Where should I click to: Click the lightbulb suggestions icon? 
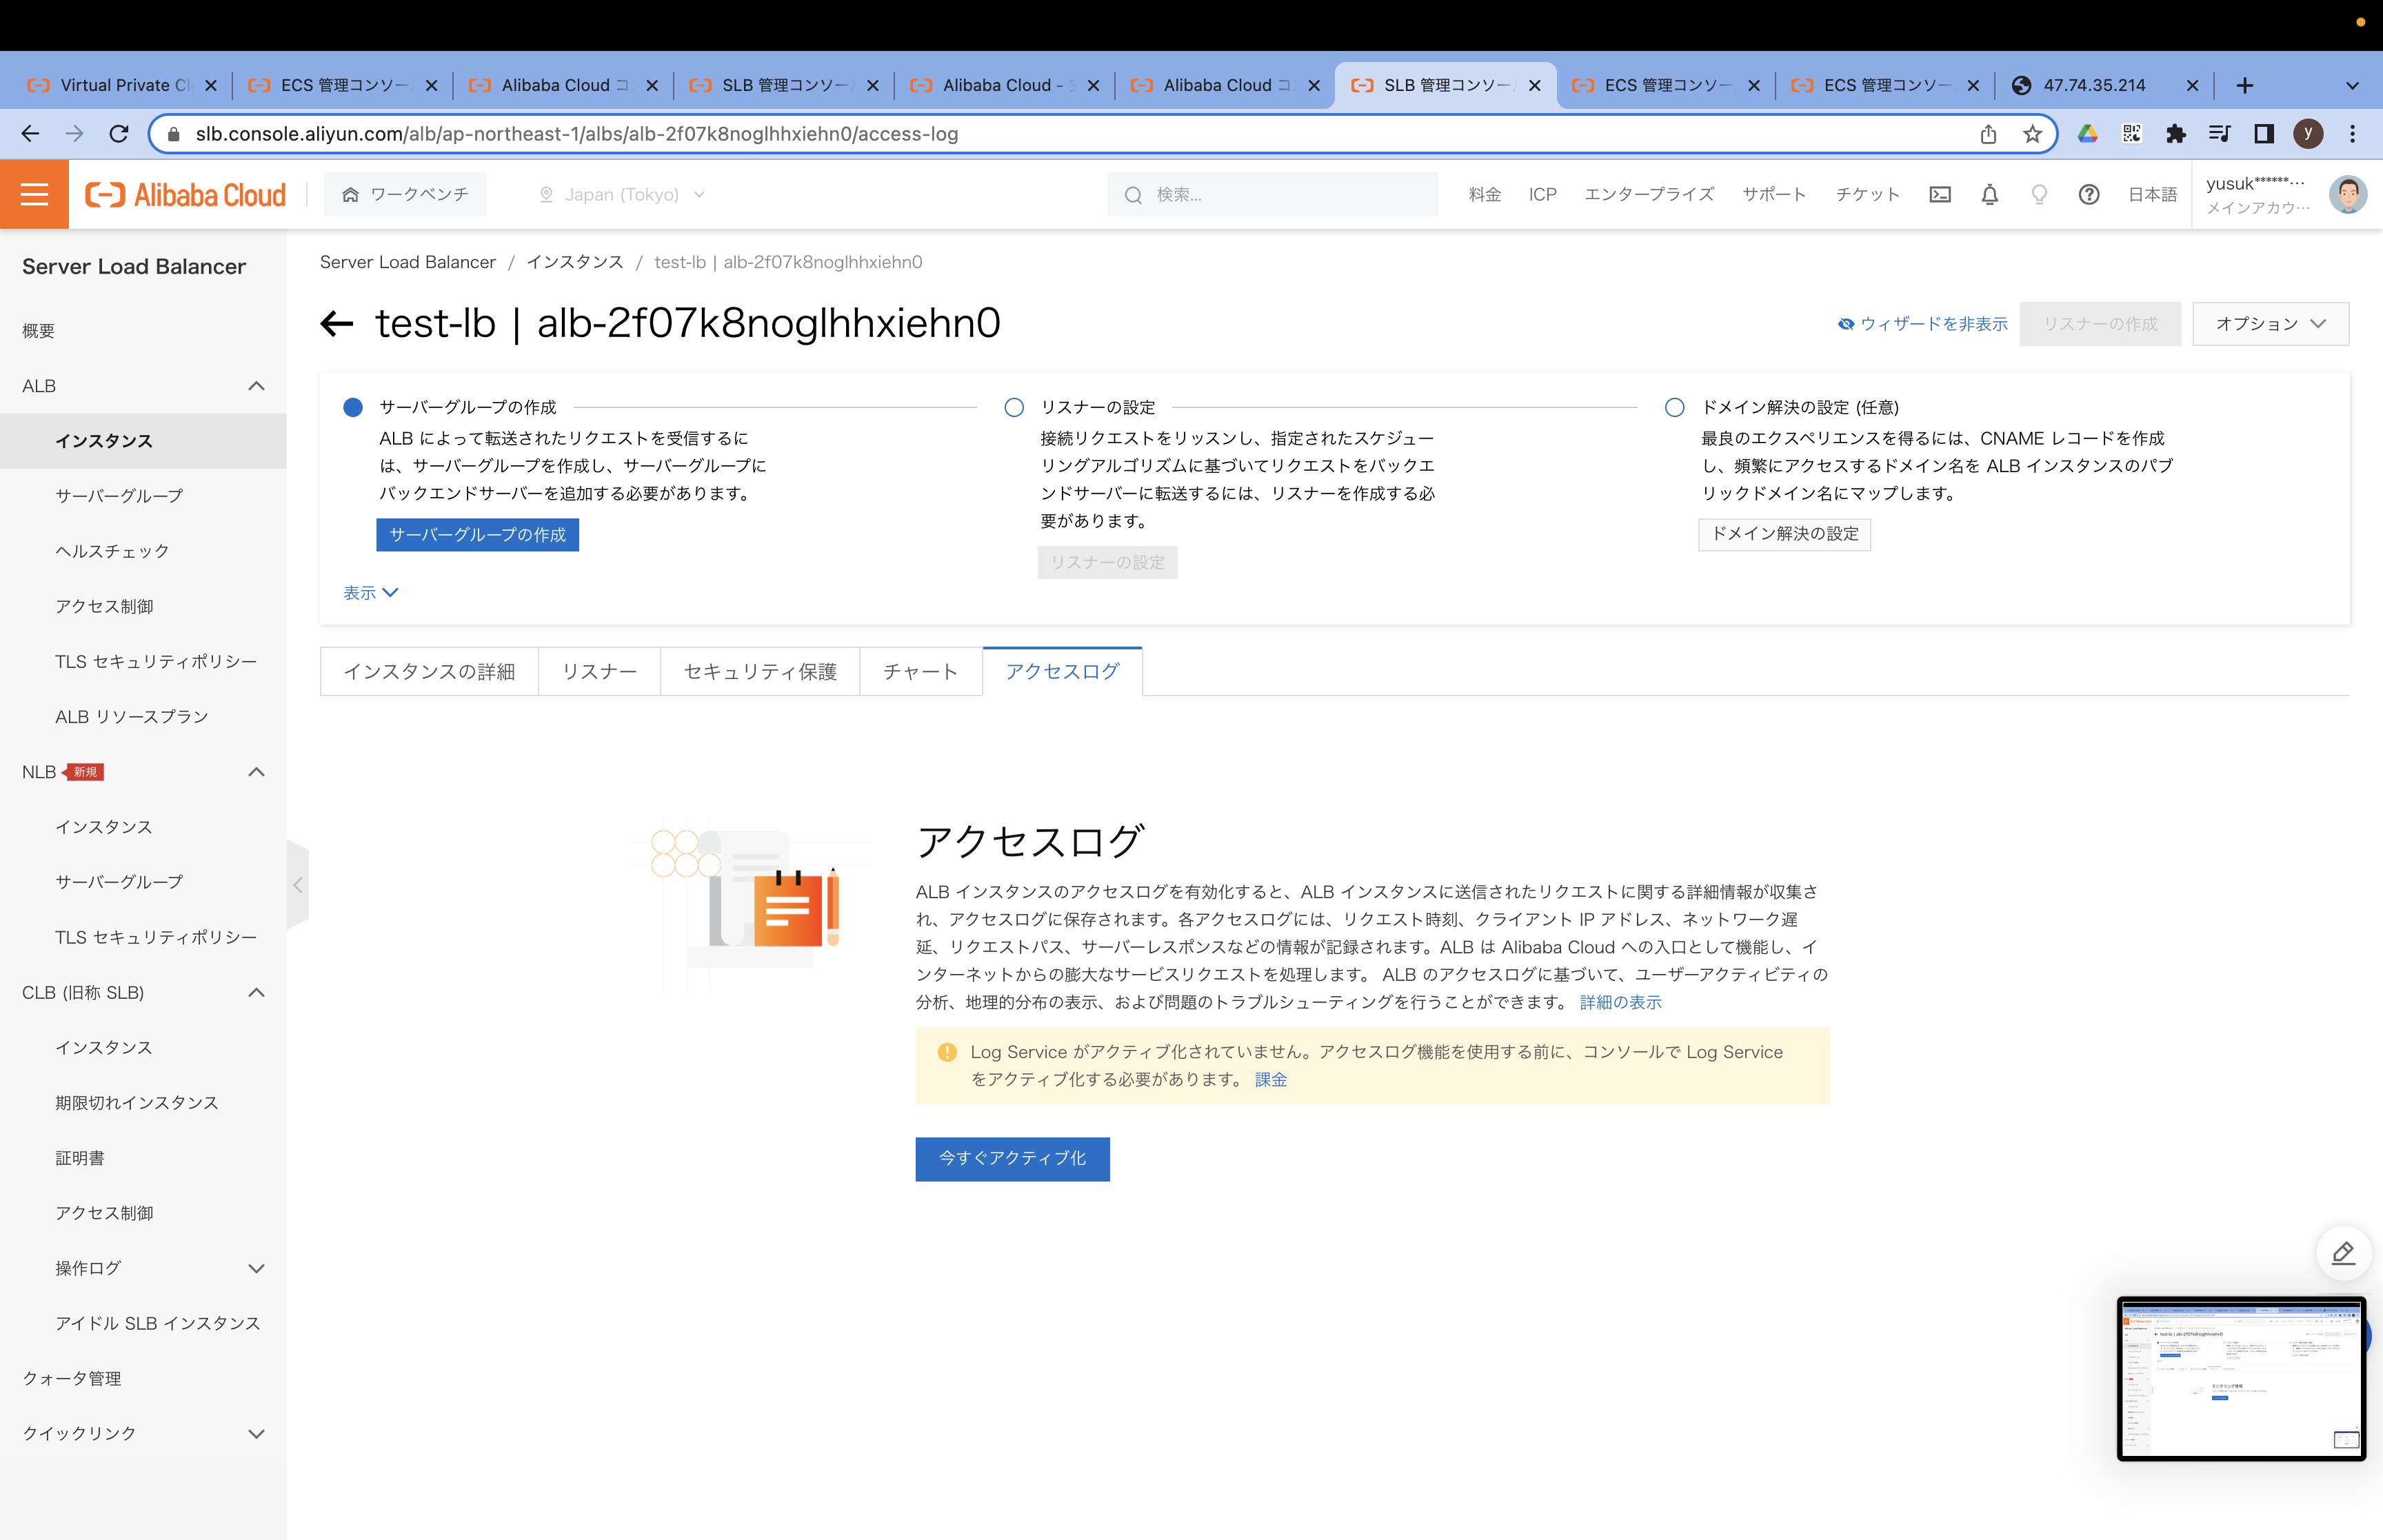[2039, 194]
